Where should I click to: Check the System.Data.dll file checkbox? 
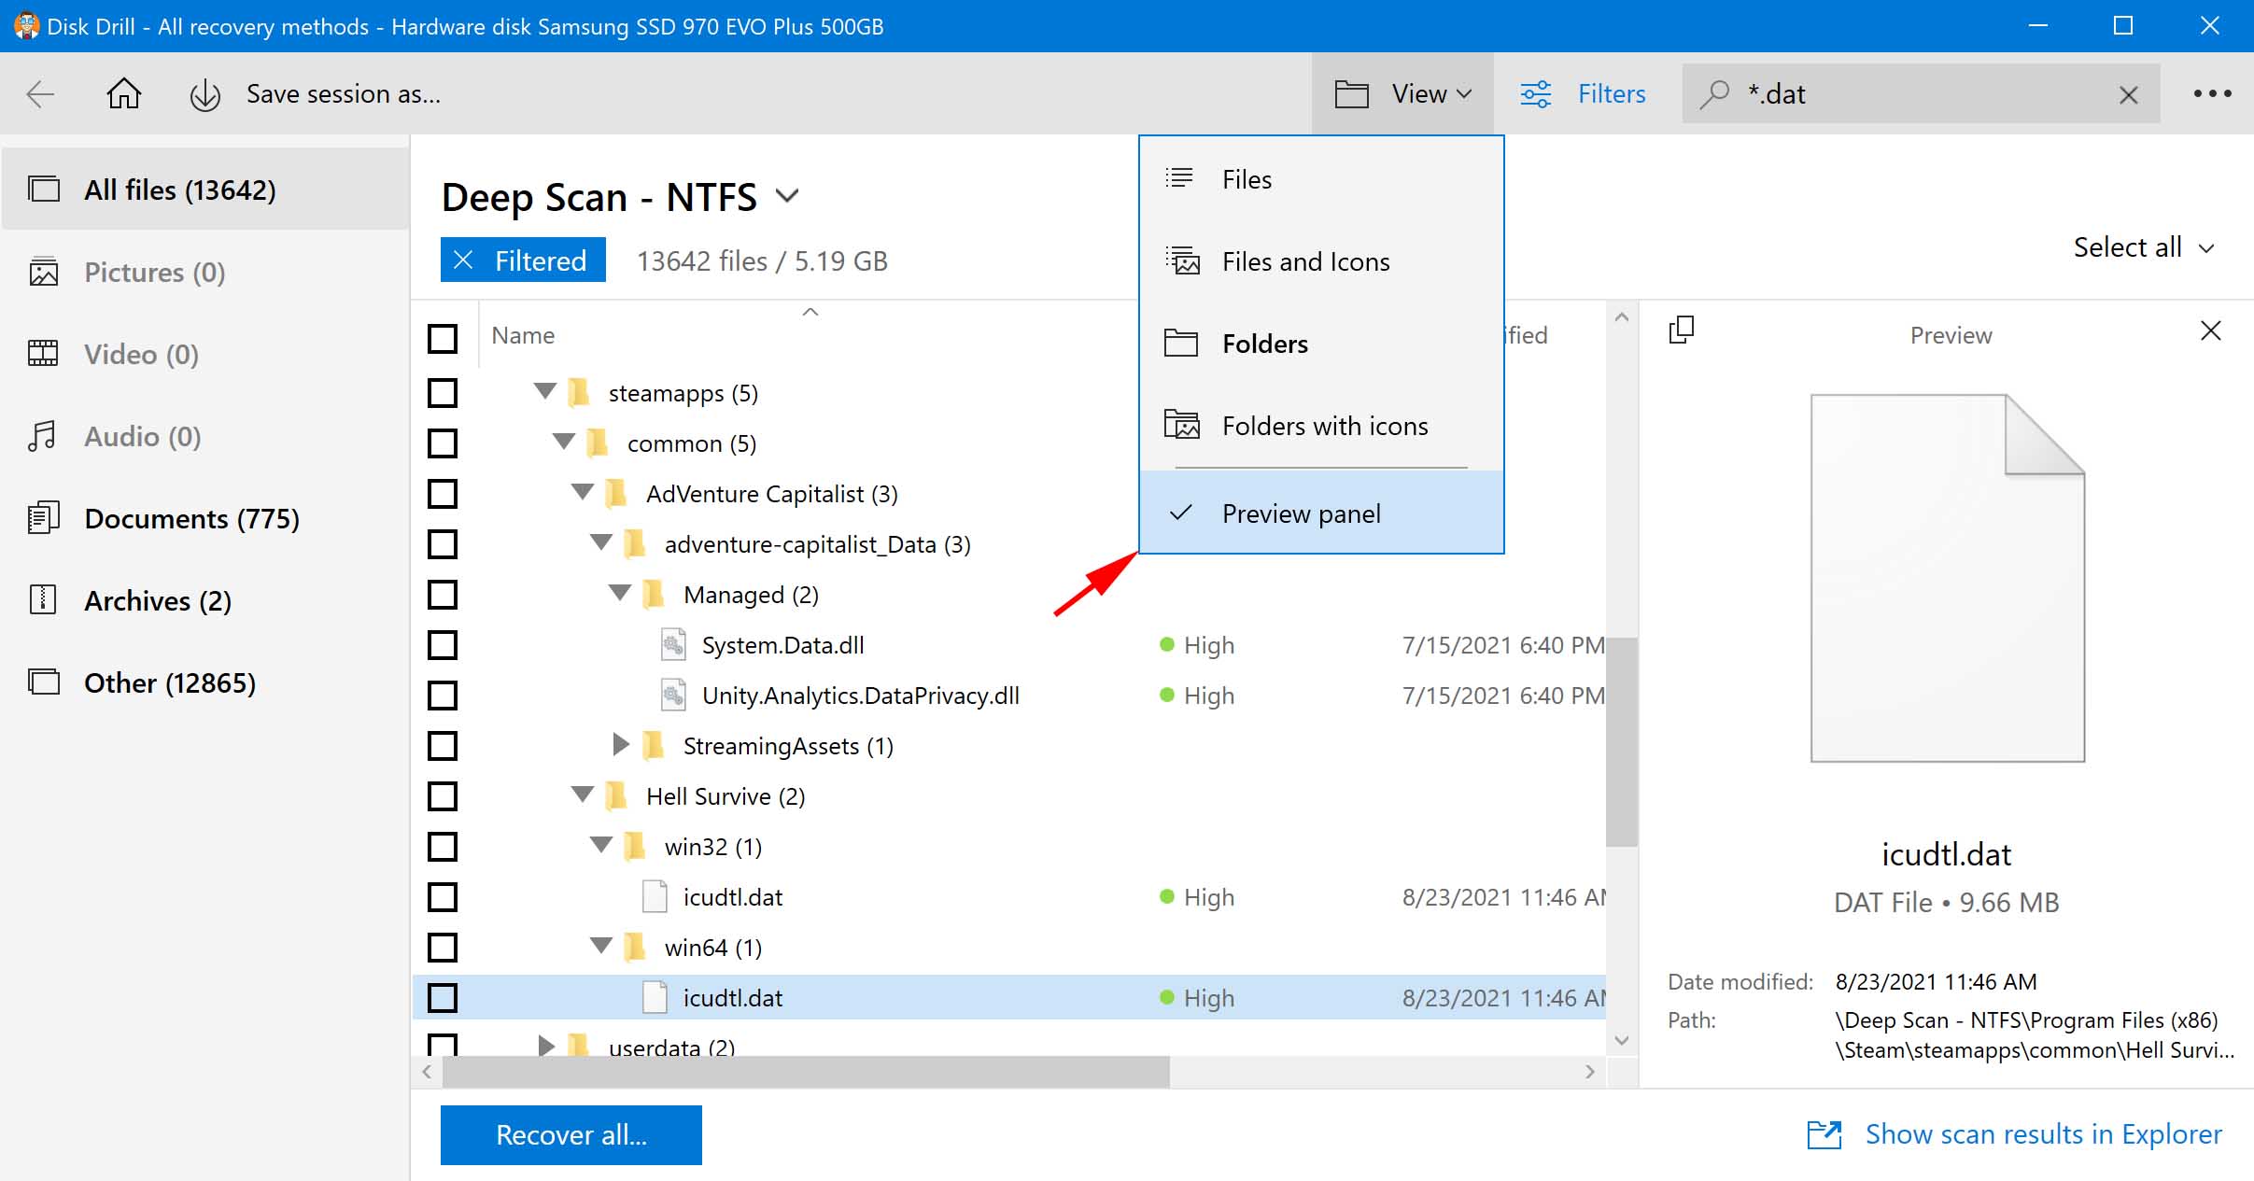[x=444, y=644]
